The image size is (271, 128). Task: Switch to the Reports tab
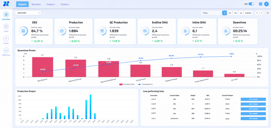pyautogui.click(x=22, y=4)
